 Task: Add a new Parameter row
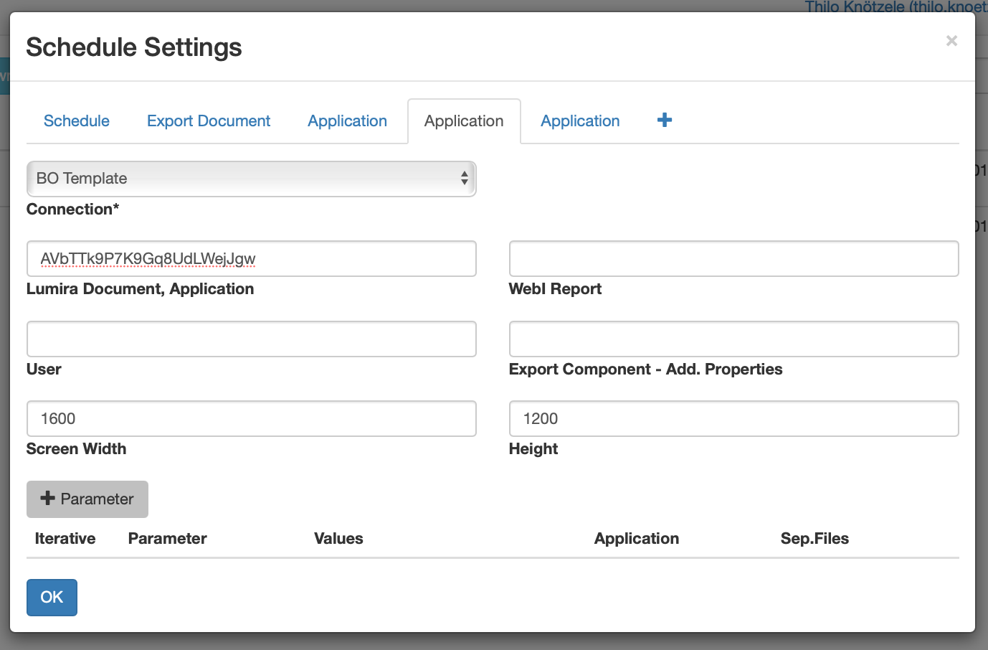[87, 499]
